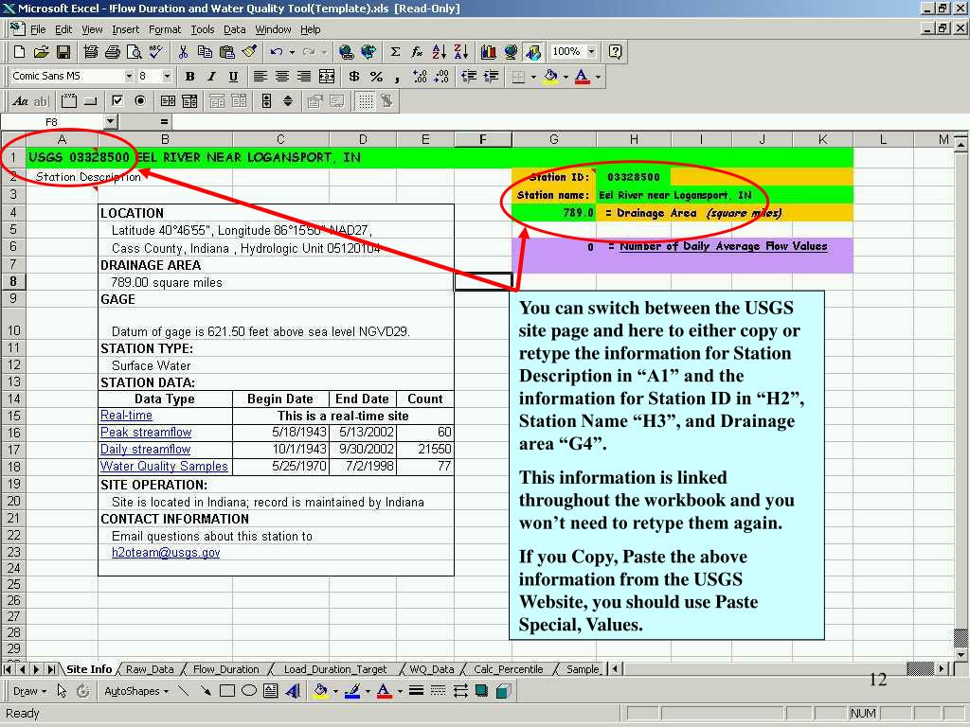Save the workbook with the floppy disk icon

click(63, 52)
